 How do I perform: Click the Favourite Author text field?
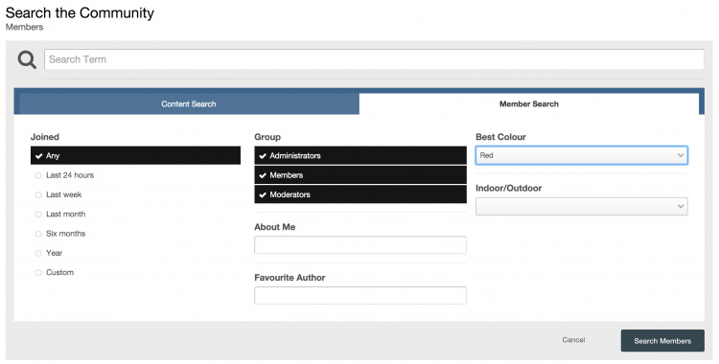point(360,295)
